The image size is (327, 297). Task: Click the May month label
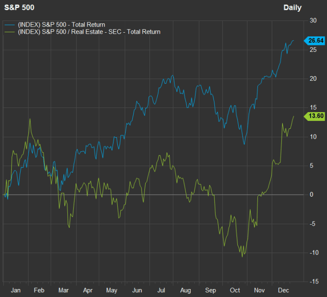click(112, 290)
